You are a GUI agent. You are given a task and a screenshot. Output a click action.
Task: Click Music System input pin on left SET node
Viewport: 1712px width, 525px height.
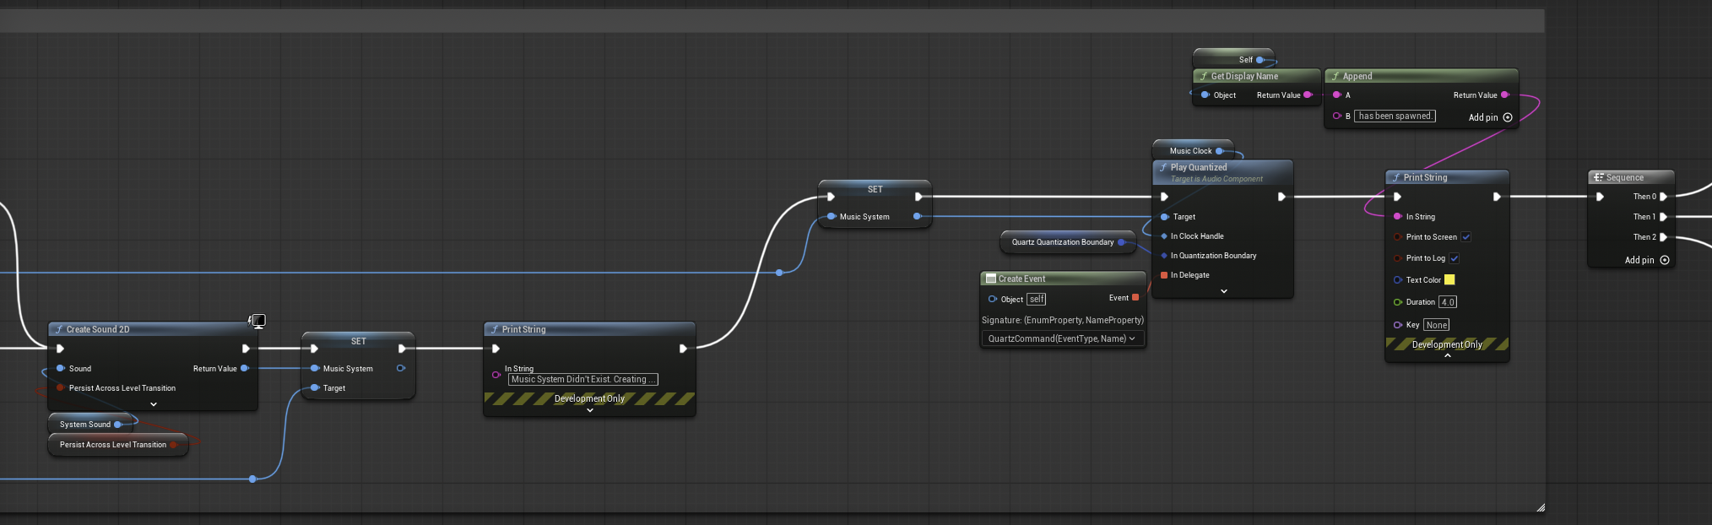coord(314,368)
